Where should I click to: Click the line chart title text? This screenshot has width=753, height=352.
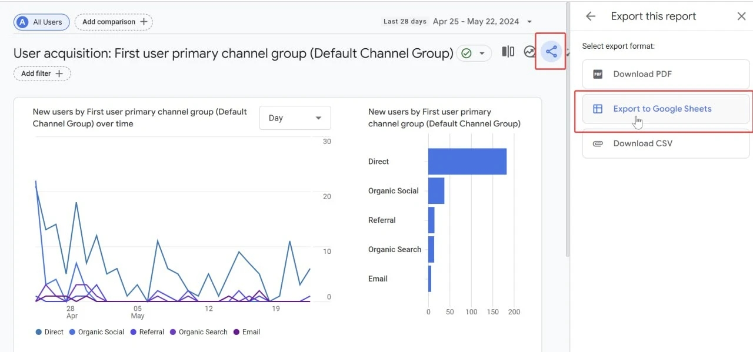point(140,118)
